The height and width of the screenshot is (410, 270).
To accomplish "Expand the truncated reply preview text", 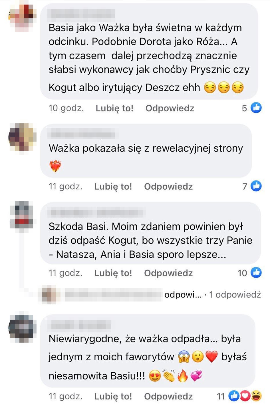I will coord(183,294).
